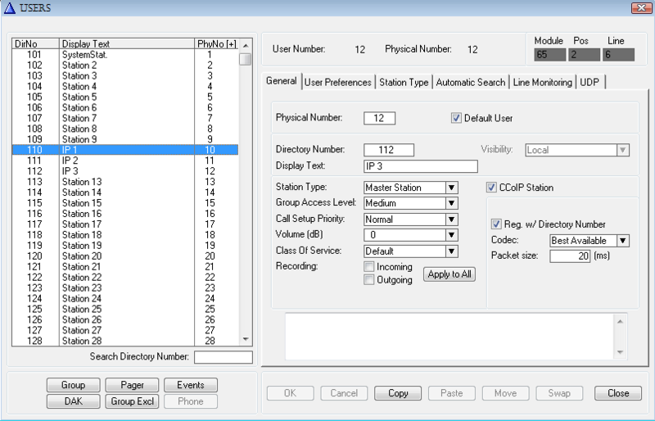Enable Outgoing recording checkbox
The image size is (655, 421).
(369, 279)
